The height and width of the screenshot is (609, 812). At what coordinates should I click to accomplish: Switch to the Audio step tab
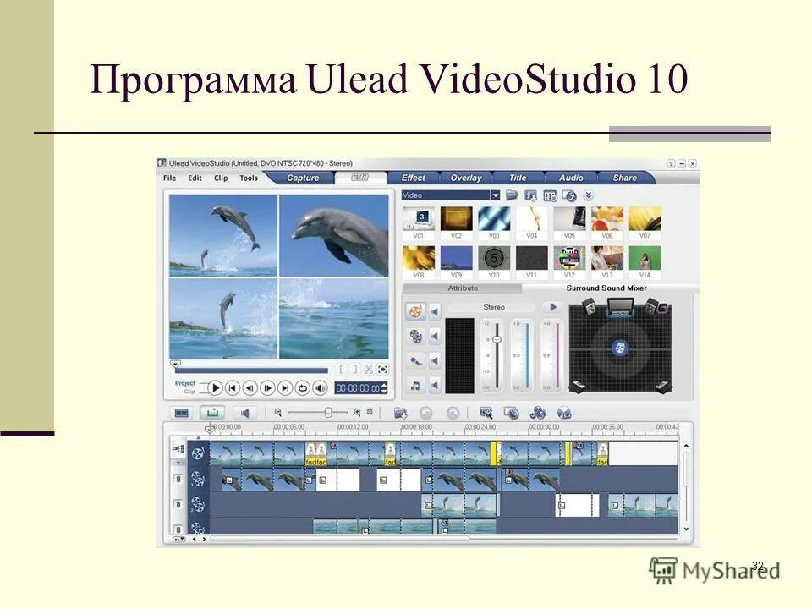[x=571, y=178]
